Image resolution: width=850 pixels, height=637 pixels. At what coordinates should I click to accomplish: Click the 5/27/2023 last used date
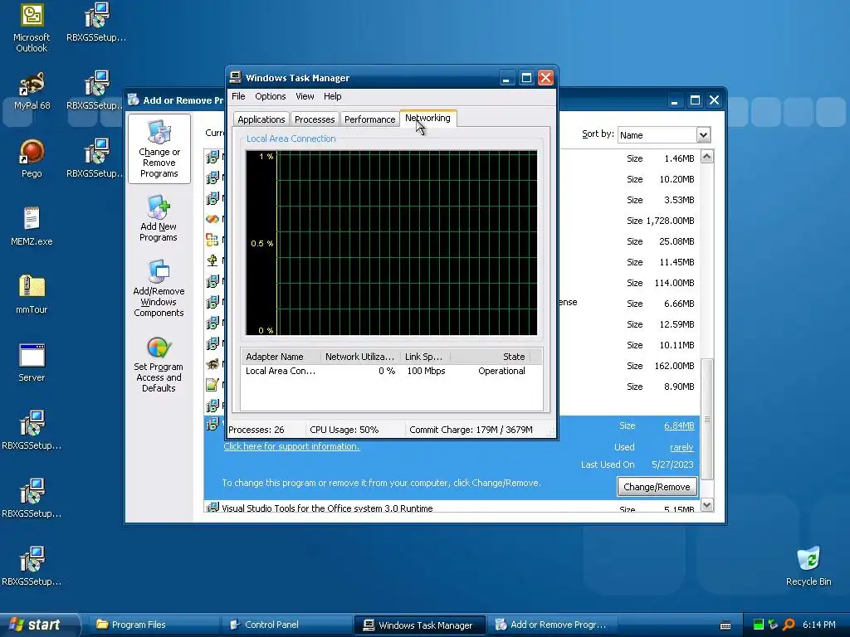(x=672, y=464)
